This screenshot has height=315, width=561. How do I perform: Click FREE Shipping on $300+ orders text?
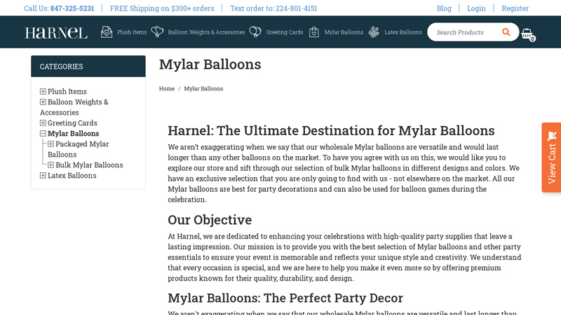(162, 8)
